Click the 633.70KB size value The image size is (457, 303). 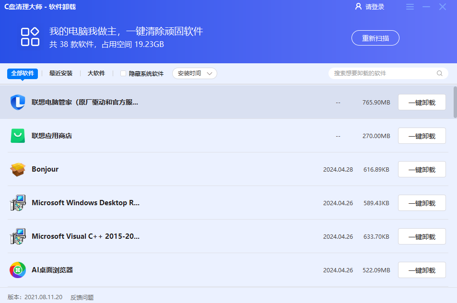pos(376,236)
